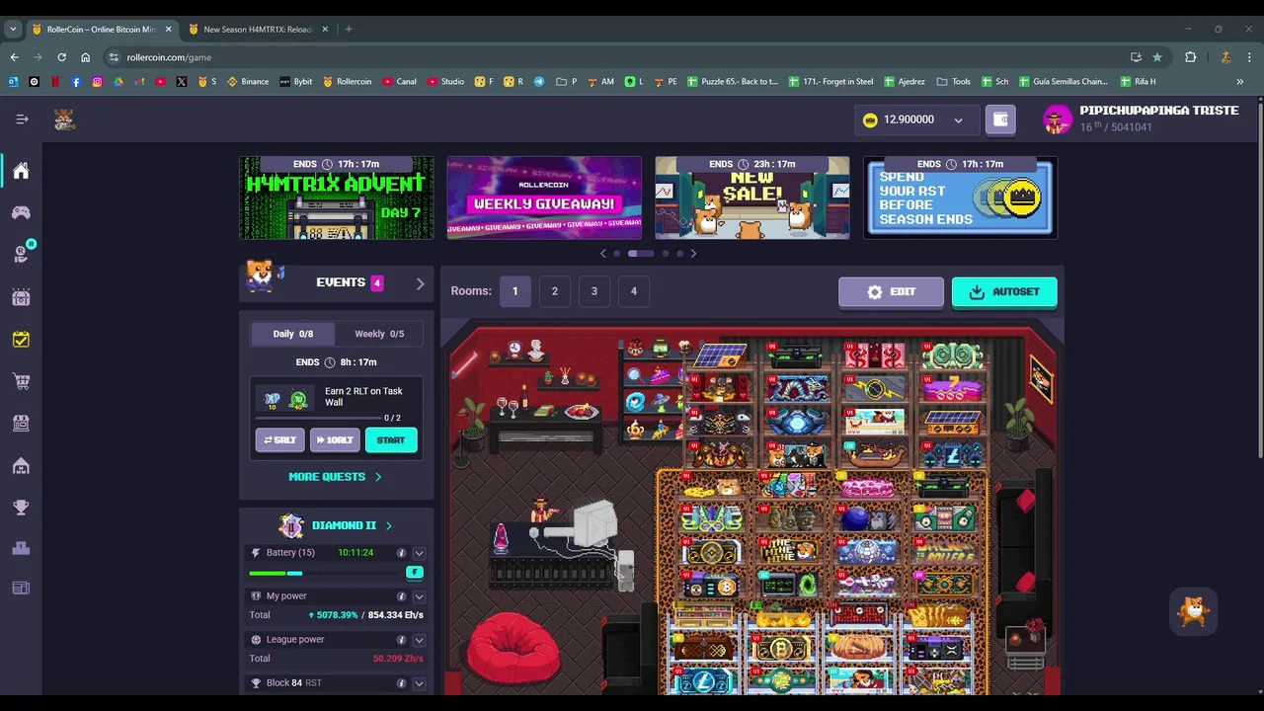Open a new browser tab with the plus button
1264x711 pixels.
[349, 29]
